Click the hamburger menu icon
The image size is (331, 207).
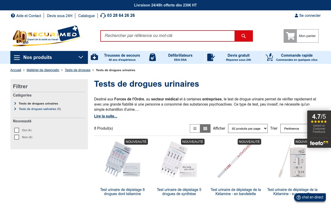tap(17, 57)
